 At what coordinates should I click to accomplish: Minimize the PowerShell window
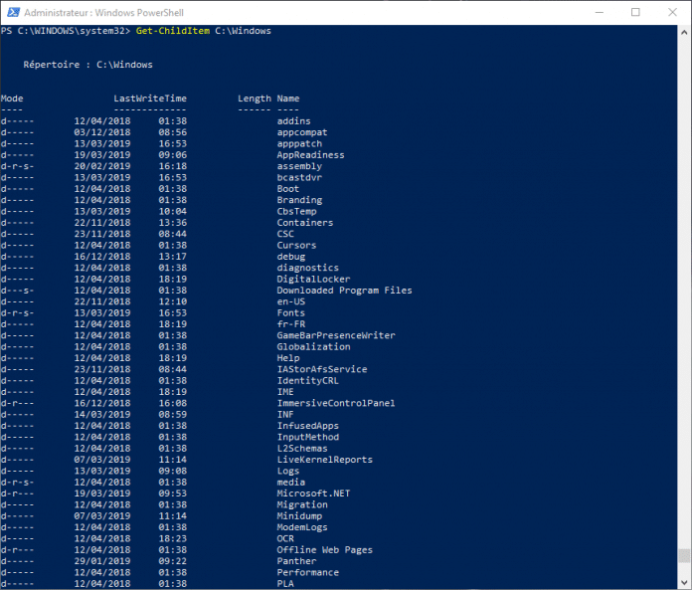click(x=589, y=12)
